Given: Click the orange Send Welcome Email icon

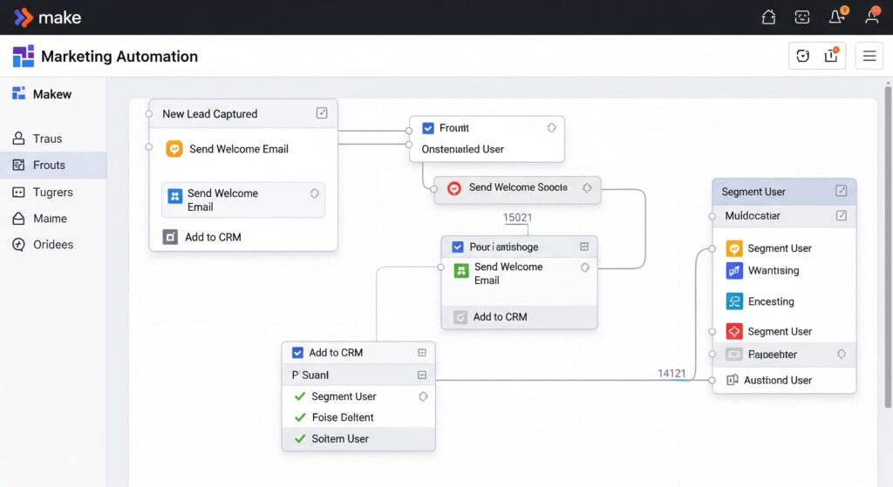Looking at the screenshot, I should pyautogui.click(x=174, y=149).
